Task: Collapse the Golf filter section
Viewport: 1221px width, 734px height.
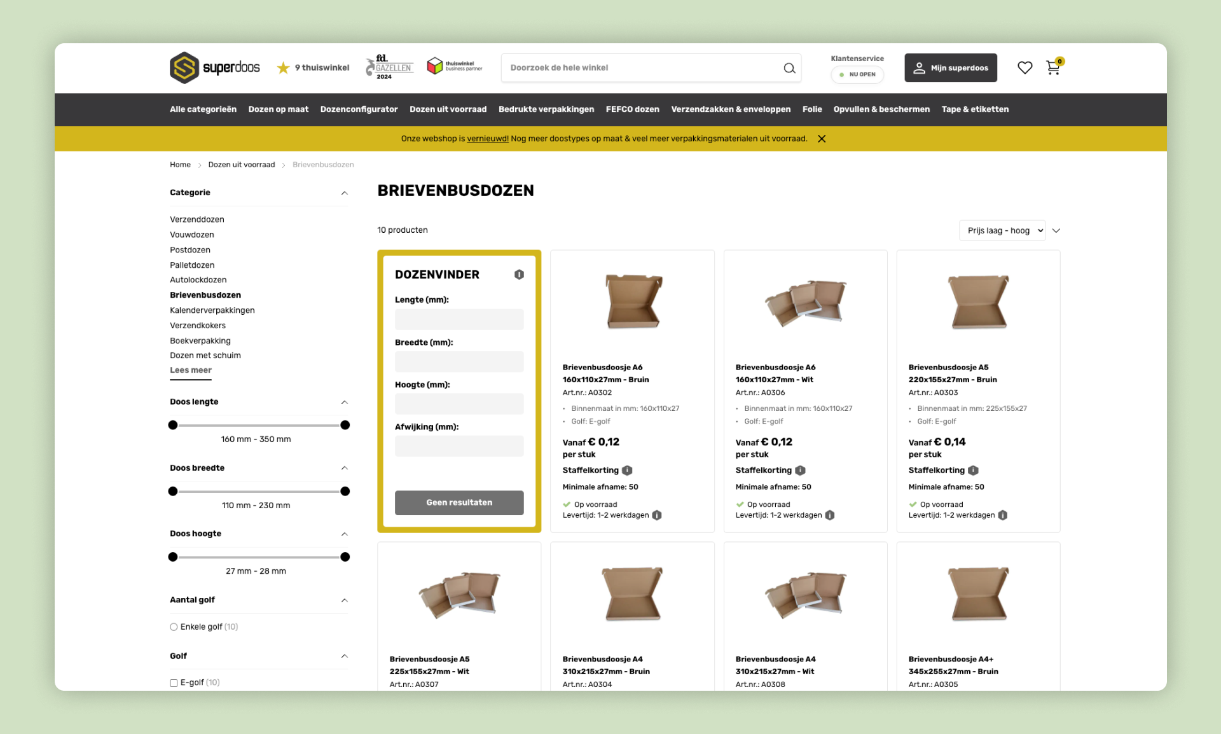Action: (345, 656)
